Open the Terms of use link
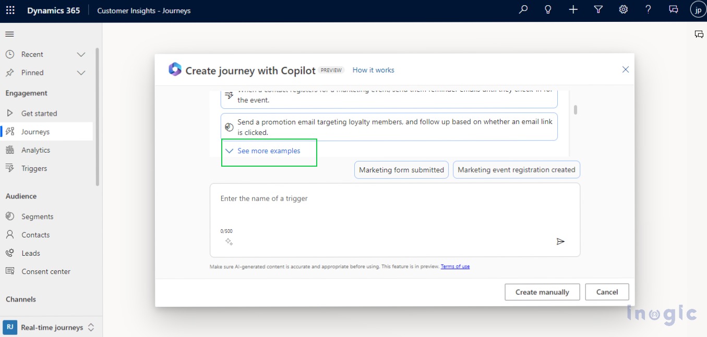 pyautogui.click(x=455, y=267)
